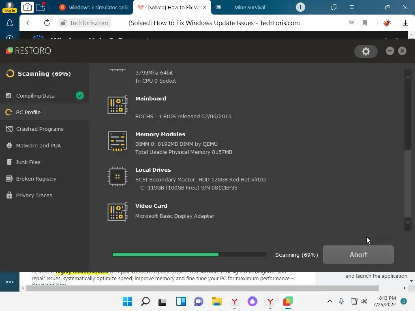Show hidden tray icons chevron
The width and height of the screenshot is (415, 311).
coord(330,301)
